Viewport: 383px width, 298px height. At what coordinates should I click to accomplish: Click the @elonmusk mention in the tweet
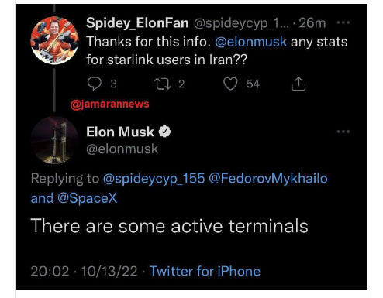(250, 42)
